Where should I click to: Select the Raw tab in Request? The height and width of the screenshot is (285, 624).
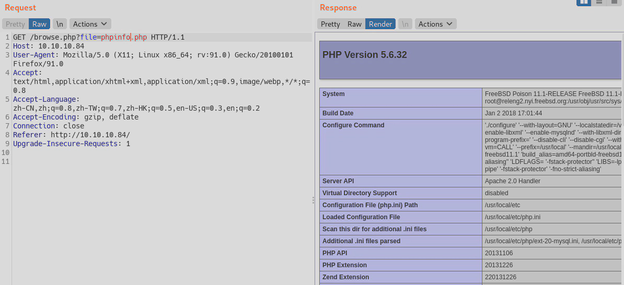[x=39, y=24]
